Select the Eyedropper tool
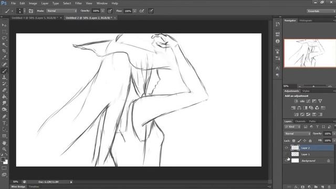 point(4,57)
